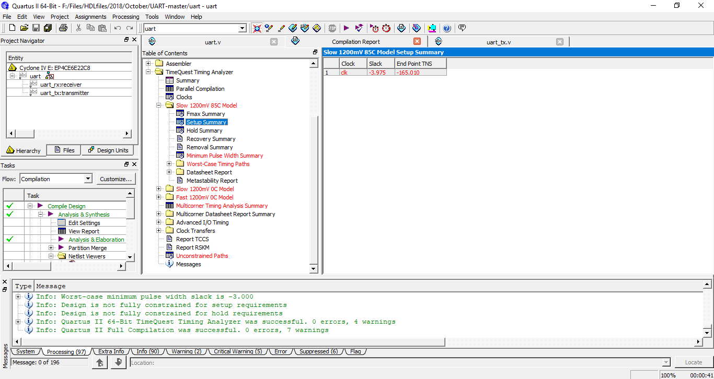Click the Open file folder icon

(24, 28)
